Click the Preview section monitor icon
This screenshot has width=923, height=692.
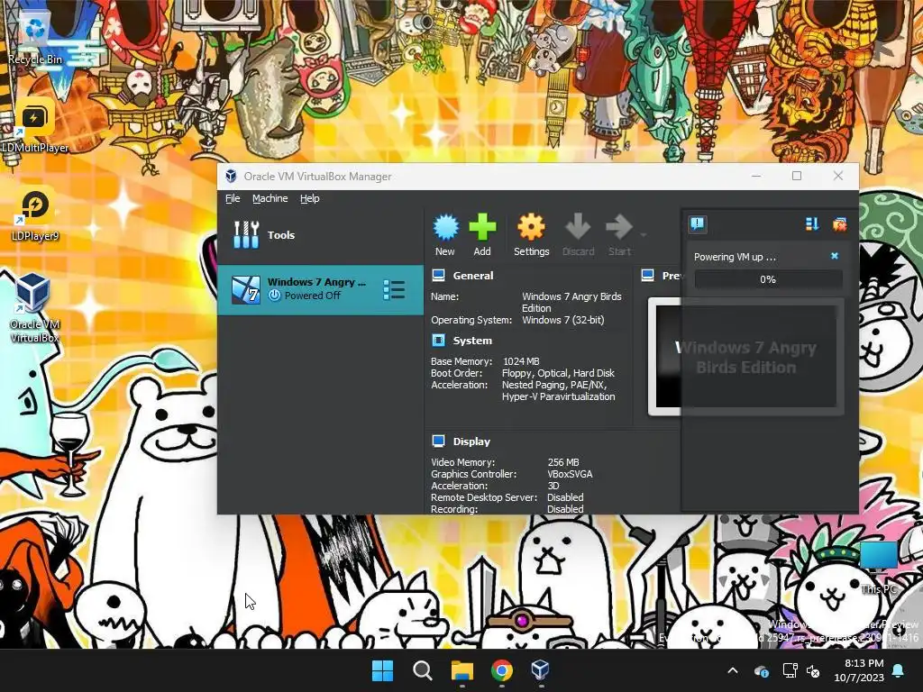coord(647,276)
